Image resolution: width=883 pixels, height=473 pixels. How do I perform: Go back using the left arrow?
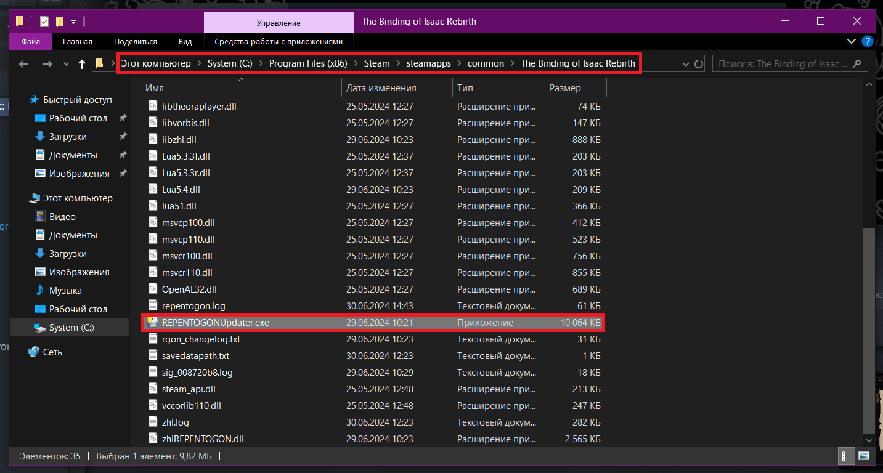click(x=24, y=64)
